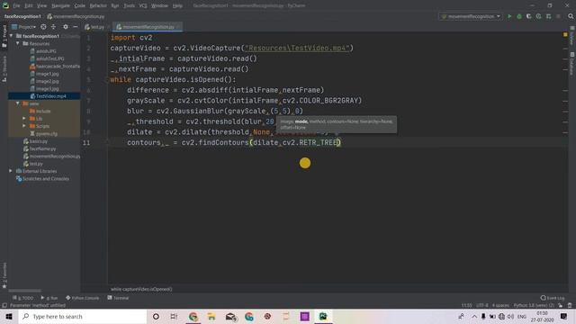Open the Windows notification center
The image size is (576, 324).
click(564, 316)
